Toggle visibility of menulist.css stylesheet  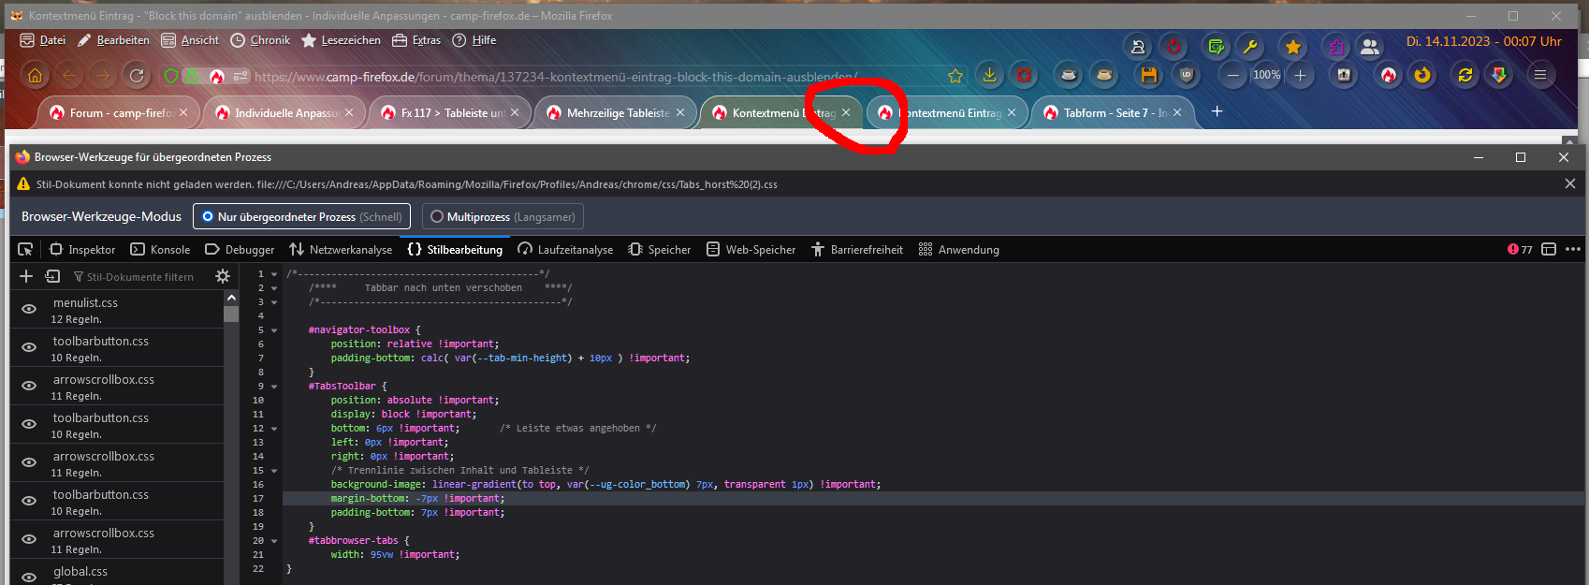29,309
